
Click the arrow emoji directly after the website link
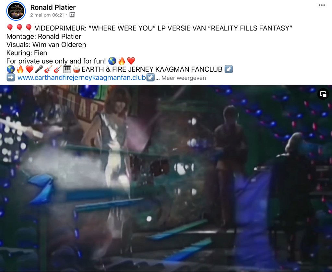(150, 77)
